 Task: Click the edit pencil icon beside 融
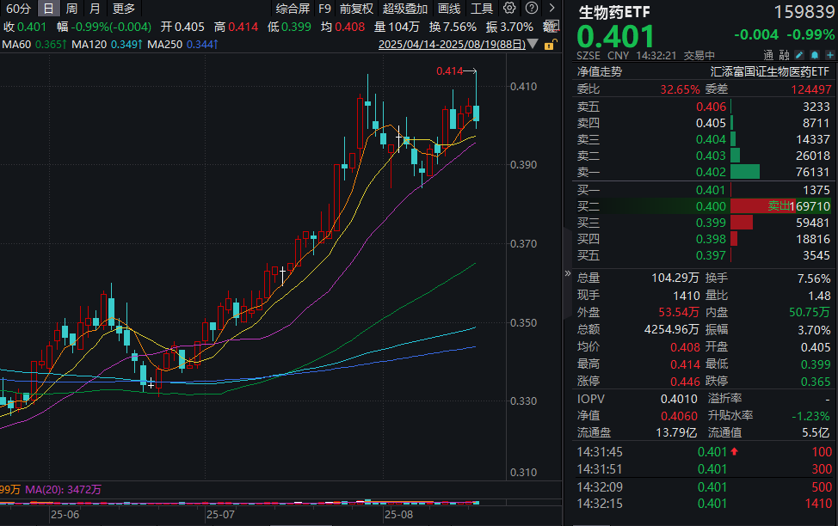[798, 55]
